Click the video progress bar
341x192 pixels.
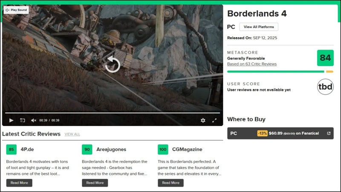pyautogui.click(x=113, y=113)
